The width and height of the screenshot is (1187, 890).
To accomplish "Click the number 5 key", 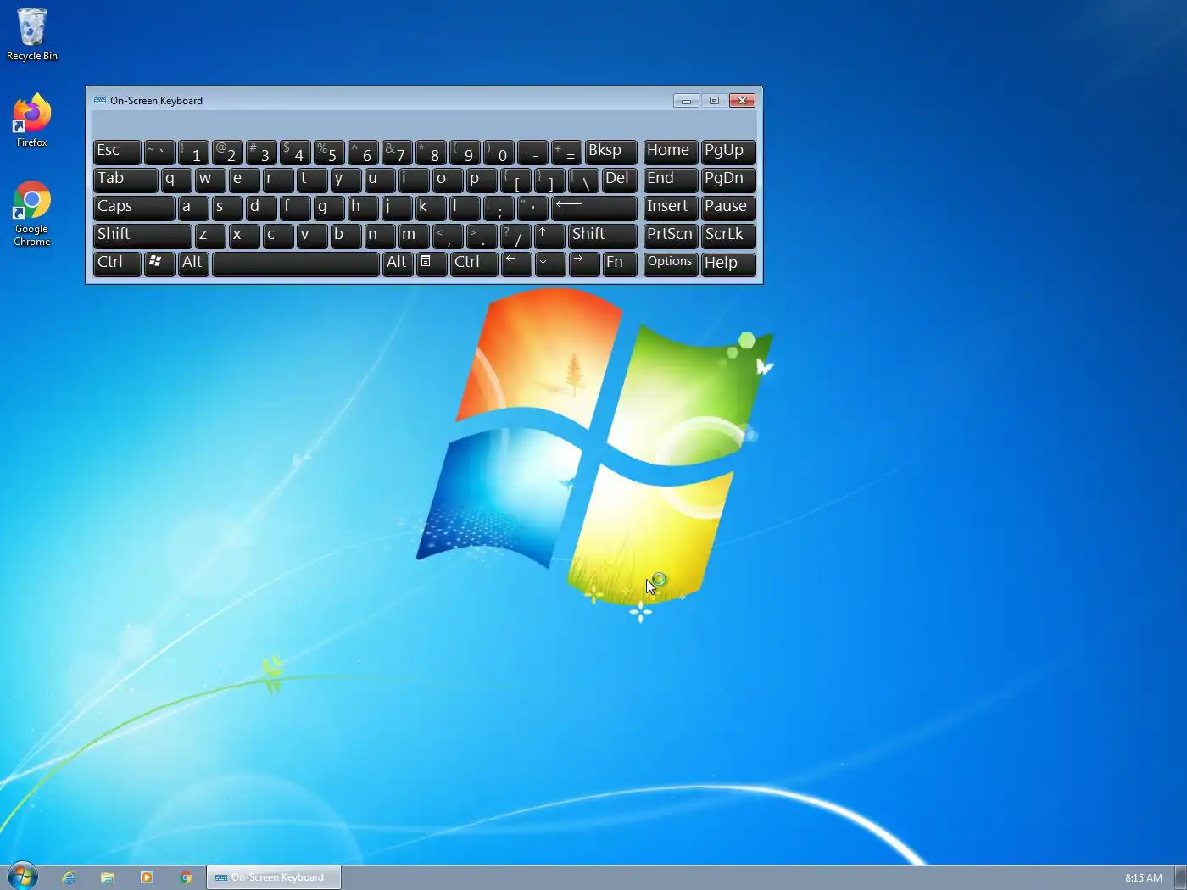I will click(x=329, y=152).
